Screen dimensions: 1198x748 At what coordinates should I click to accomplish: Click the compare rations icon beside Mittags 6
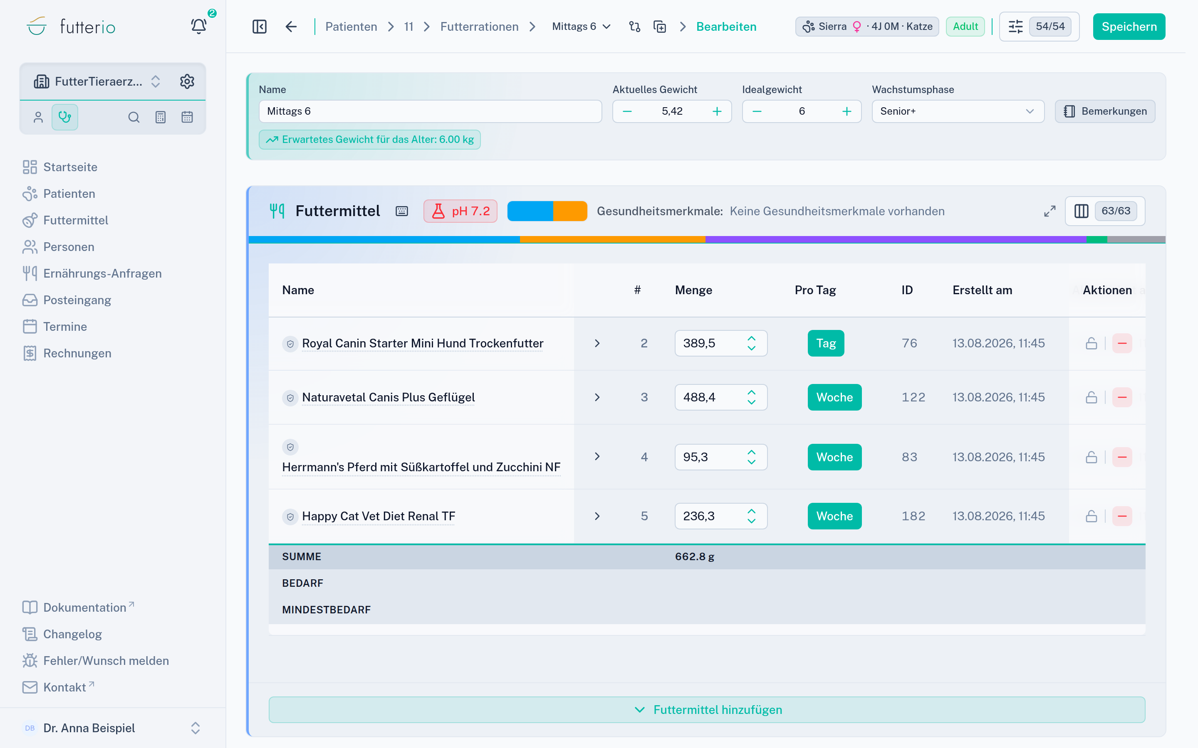(635, 27)
